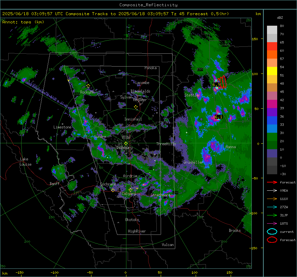This screenshot has width=297, height=277.
Task: Click the Ponoka city label
Action: (x=150, y=68)
